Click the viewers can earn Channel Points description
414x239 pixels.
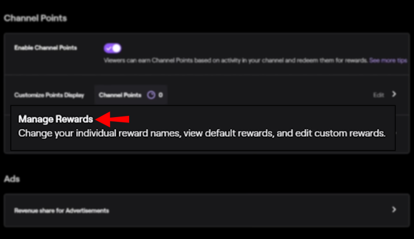pos(236,60)
